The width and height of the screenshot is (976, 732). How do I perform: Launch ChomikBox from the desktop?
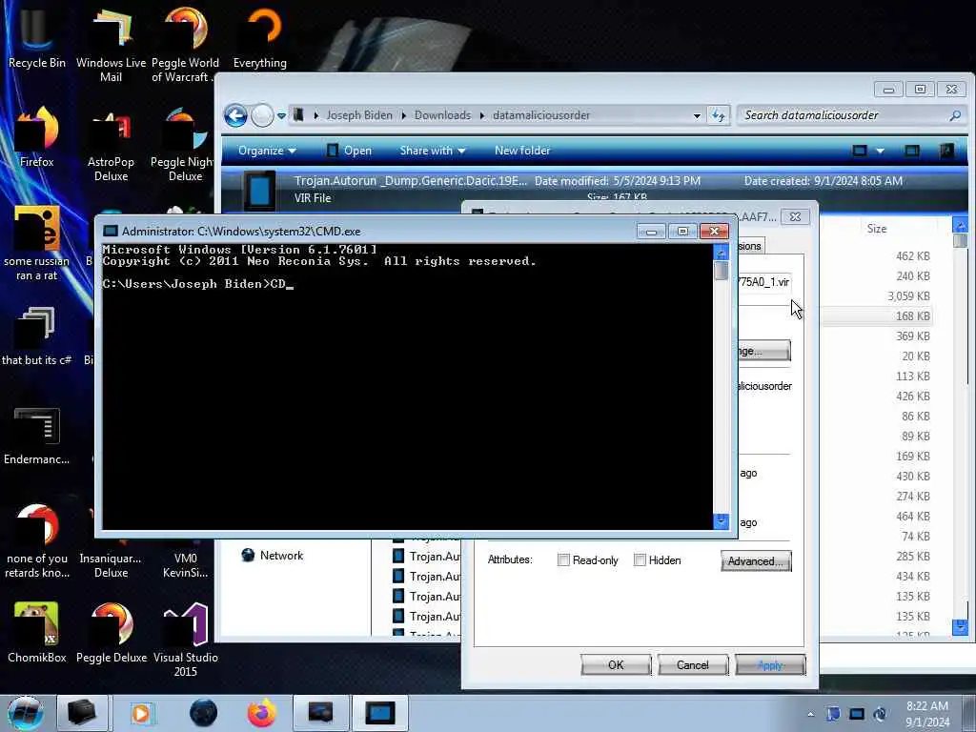click(37, 633)
